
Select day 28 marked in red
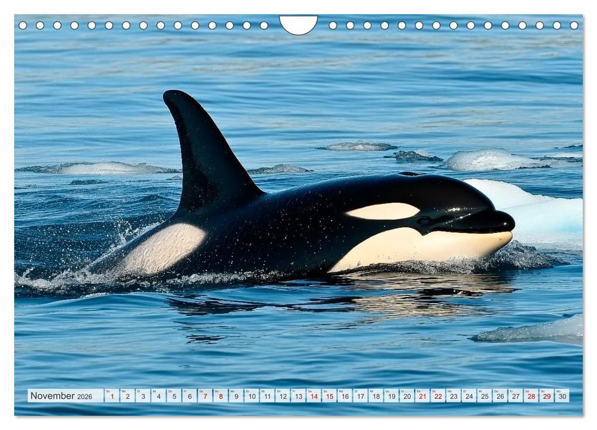pos(530,396)
